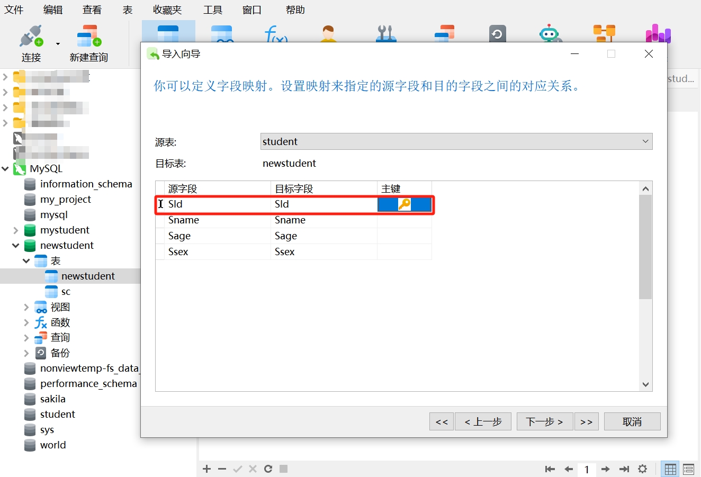Click the robot automation icon in toolbar

tap(549, 33)
